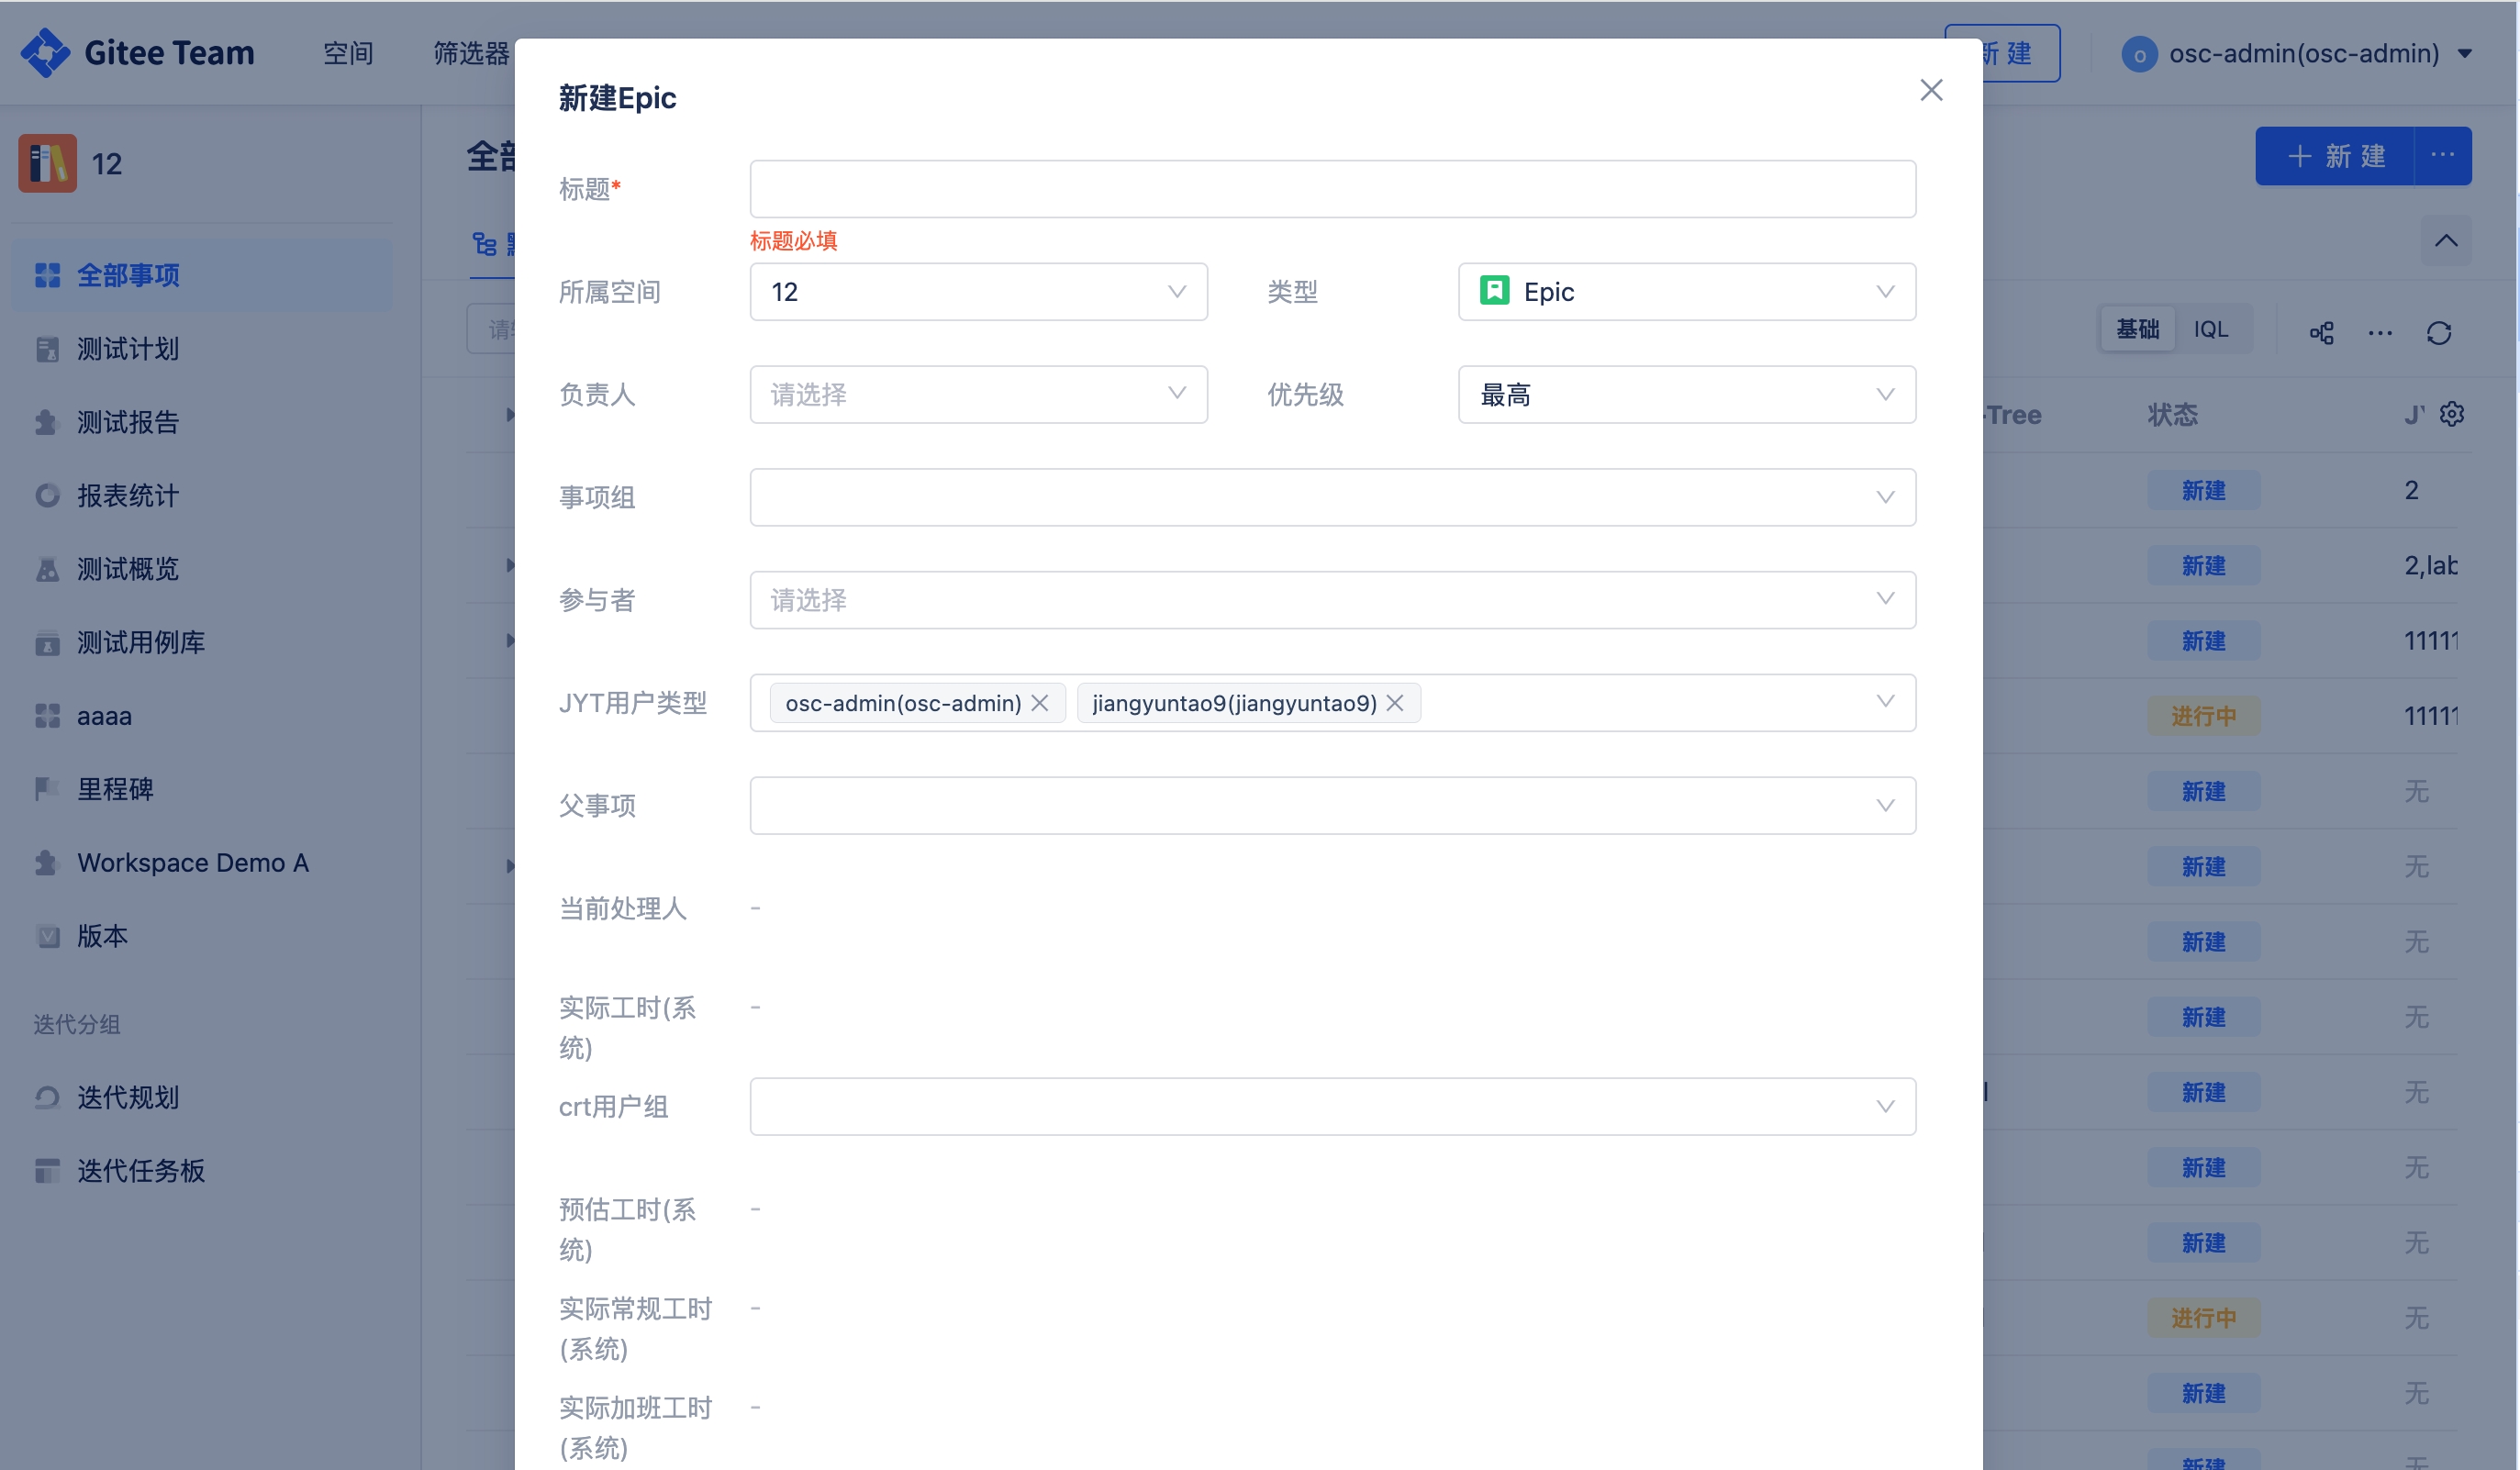
Task: Click the refresh icon above the item list
Action: pyautogui.click(x=2438, y=333)
